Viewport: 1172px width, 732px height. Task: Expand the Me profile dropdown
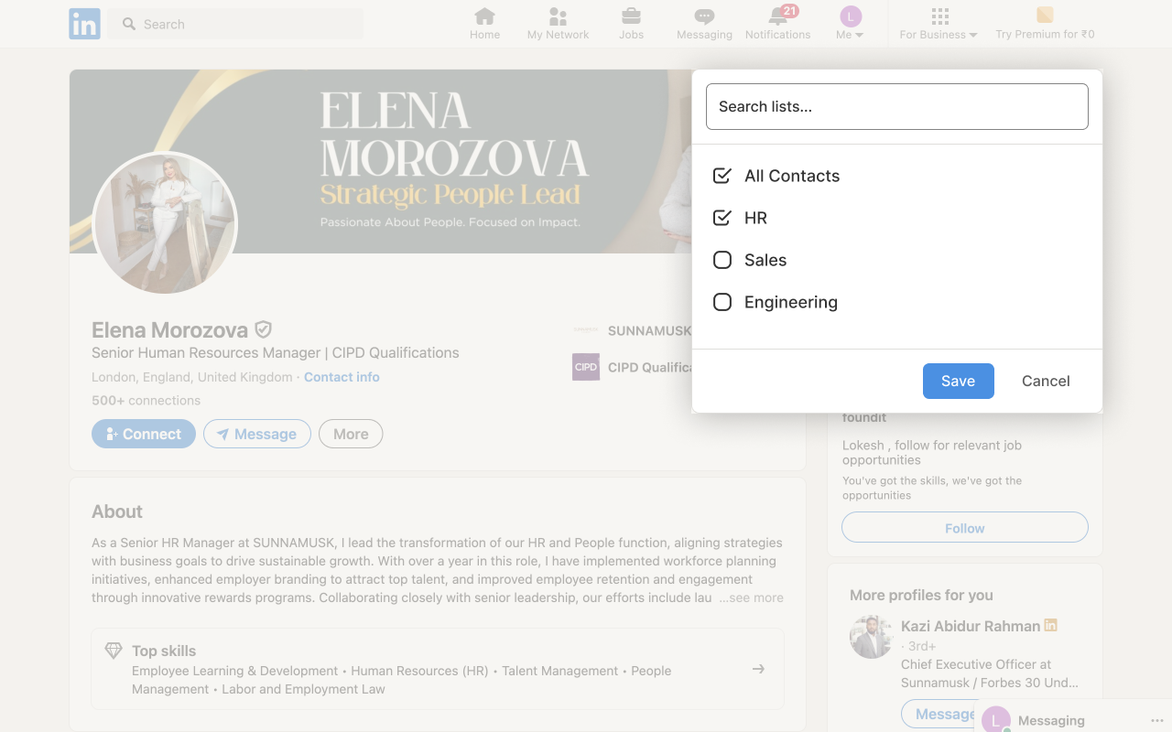coord(851,24)
